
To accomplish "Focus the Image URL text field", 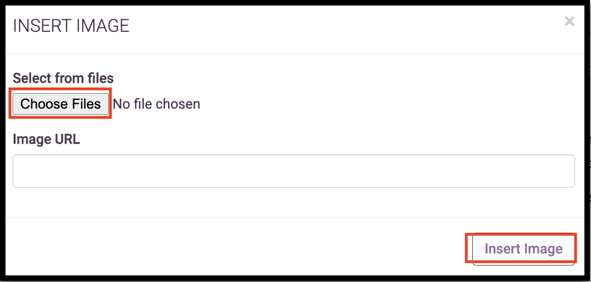I will pos(293,171).
